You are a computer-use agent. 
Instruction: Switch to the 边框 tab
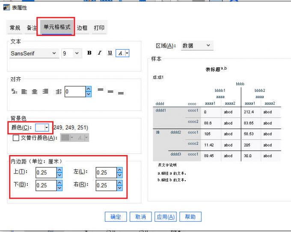point(82,28)
